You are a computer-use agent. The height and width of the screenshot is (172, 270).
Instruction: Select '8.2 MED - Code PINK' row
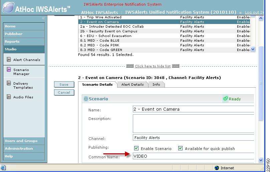click(x=164, y=45)
